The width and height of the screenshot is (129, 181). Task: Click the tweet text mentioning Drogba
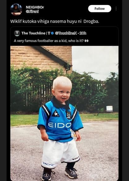coord(55,21)
